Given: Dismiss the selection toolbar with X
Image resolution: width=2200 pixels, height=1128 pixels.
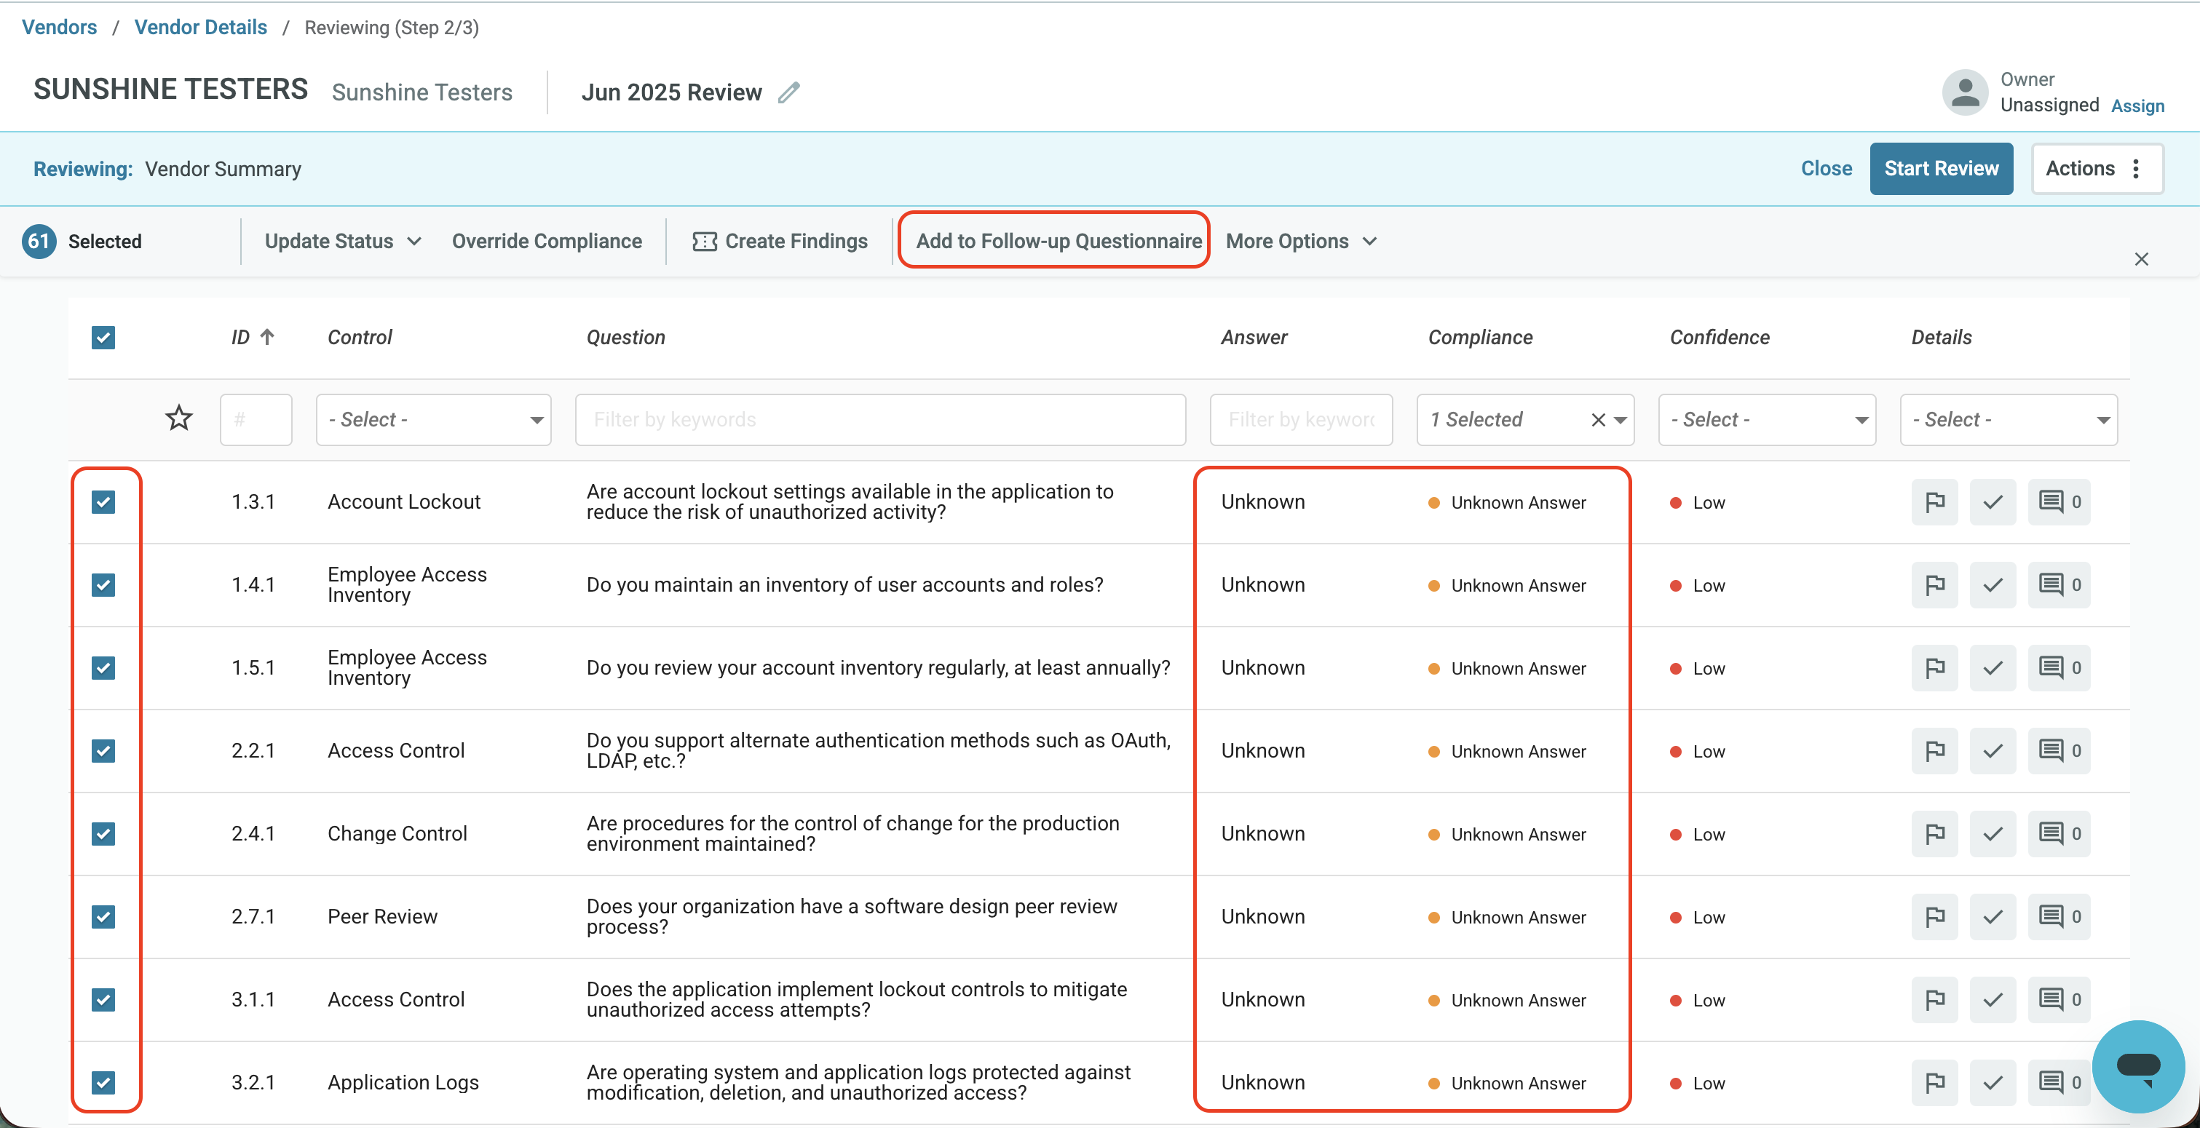Looking at the screenshot, I should point(2140,259).
